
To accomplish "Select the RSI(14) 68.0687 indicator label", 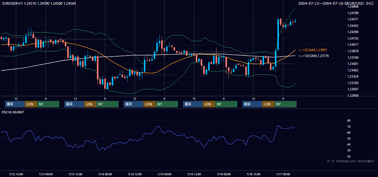I will (13, 112).
